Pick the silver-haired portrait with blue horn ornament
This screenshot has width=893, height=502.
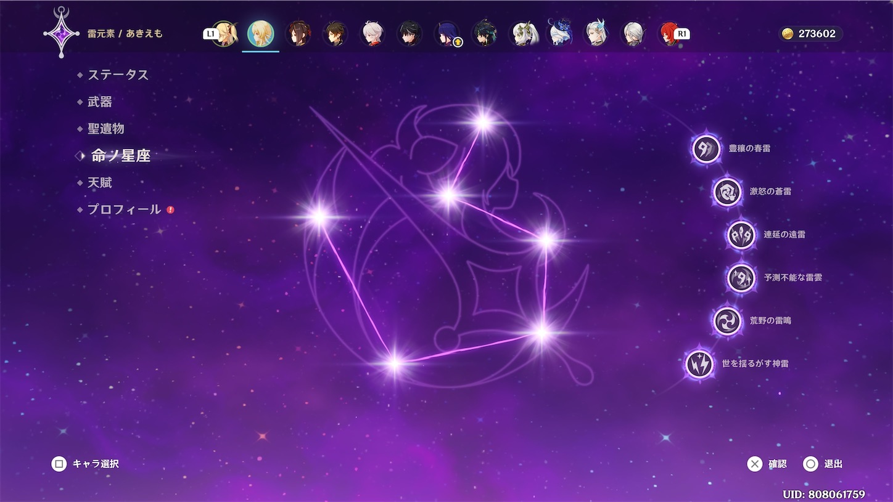pyautogui.click(x=596, y=33)
